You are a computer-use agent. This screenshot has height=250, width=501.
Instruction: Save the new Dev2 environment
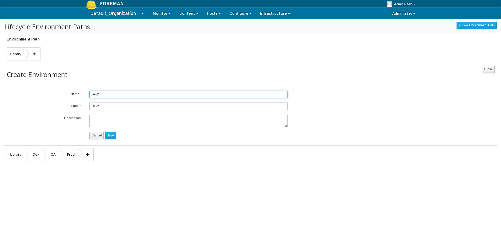[x=110, y=135]
